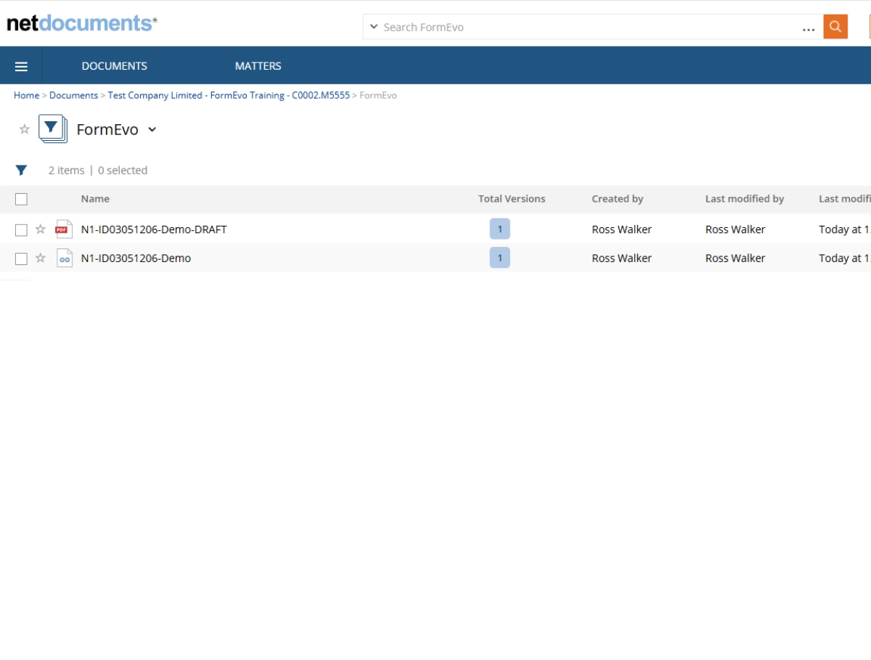This screenshot has height=660, width=871.
Task: Open the DOCUMENTS tab
Action: click(x=114, y=66)
